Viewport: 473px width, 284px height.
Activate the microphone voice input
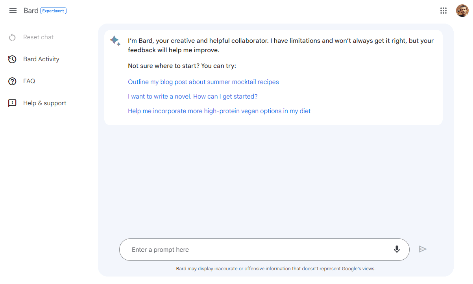point(397,249)
